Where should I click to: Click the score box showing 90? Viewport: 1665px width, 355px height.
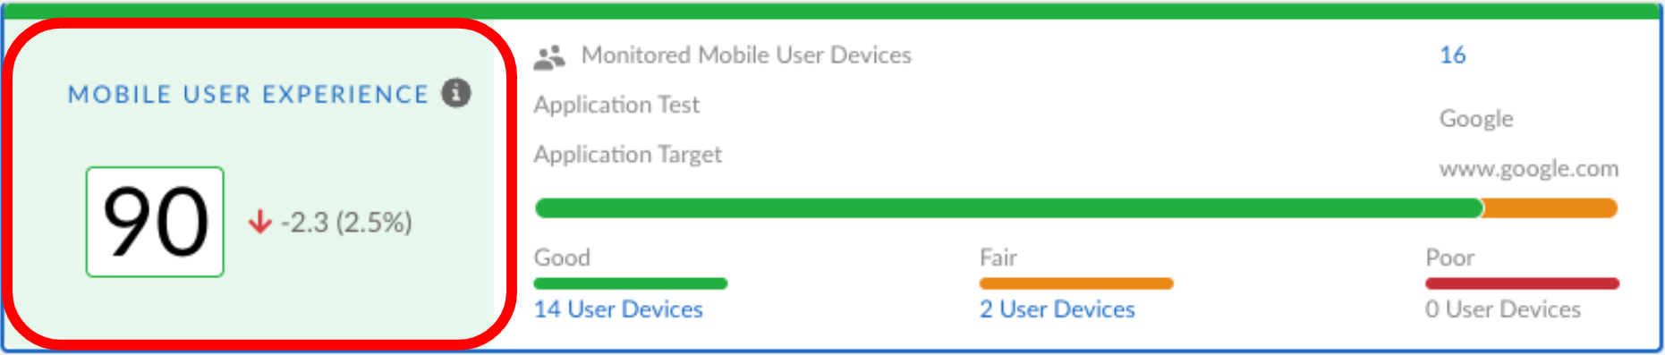(155, 222)
